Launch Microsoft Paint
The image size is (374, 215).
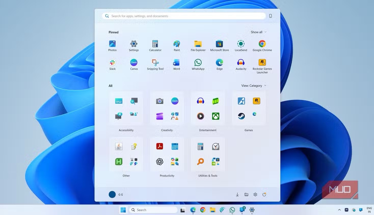[176, 44]
